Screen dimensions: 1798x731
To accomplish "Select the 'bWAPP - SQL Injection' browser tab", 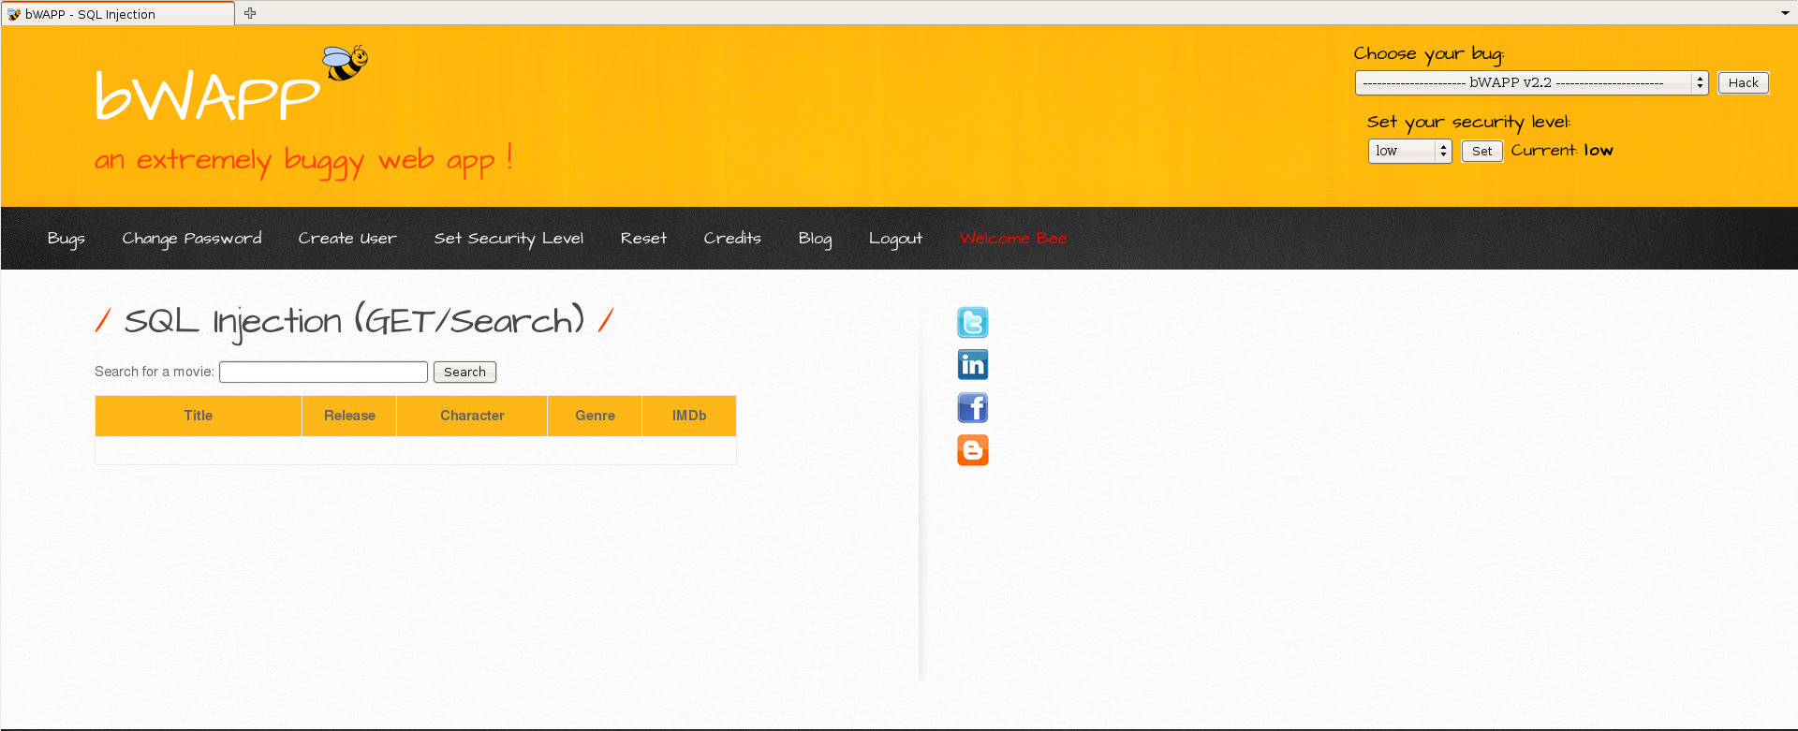I will 118,14.
